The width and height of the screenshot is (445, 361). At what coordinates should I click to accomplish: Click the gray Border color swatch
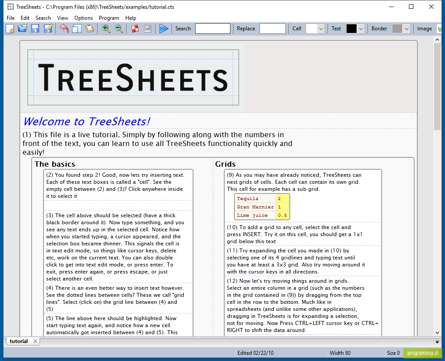coord(397,29)
